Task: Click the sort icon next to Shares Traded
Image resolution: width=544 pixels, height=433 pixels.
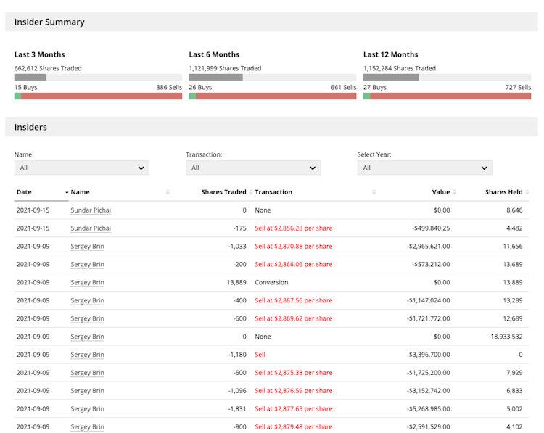Action: [x=250, y=192]
